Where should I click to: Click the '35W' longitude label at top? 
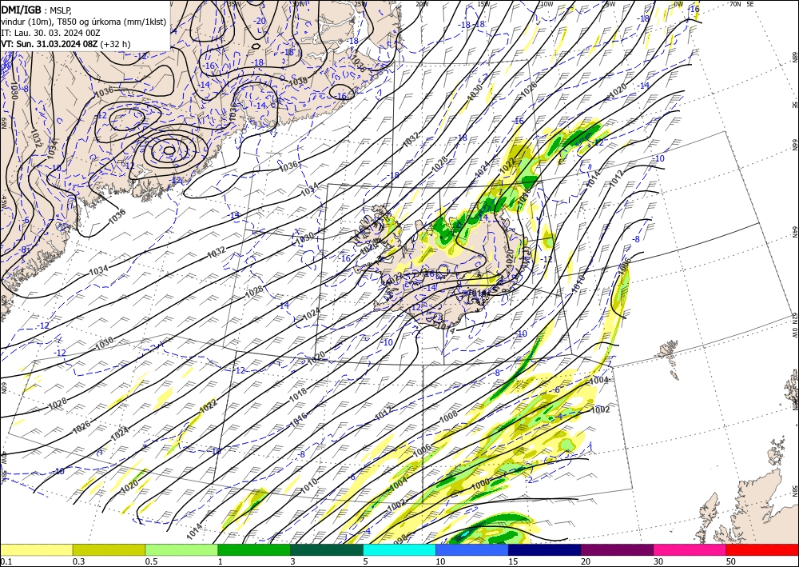point(234,4)
